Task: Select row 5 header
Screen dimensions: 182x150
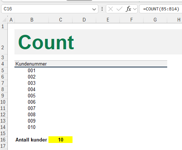Action: [x=4, y=70]
